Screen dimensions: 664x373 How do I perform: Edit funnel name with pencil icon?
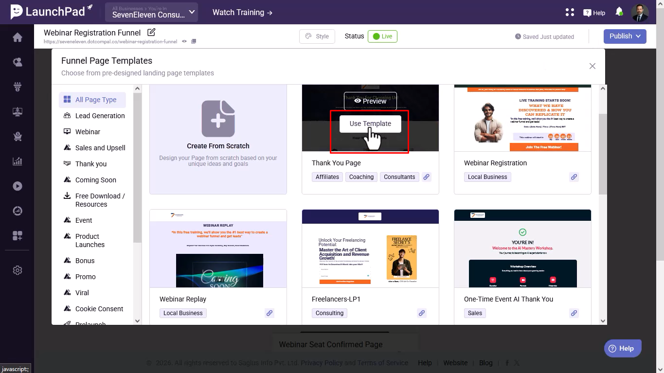[x=151, y=33]
